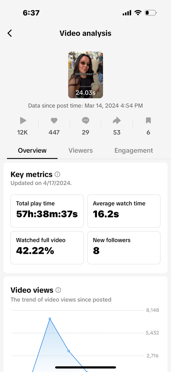Tap the heart likes icon
The height and width of the screenshot is (372, 171).
point(54,121)
